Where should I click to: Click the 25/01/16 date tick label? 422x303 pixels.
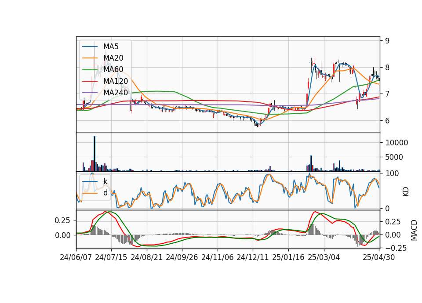[x=288, y=257]
